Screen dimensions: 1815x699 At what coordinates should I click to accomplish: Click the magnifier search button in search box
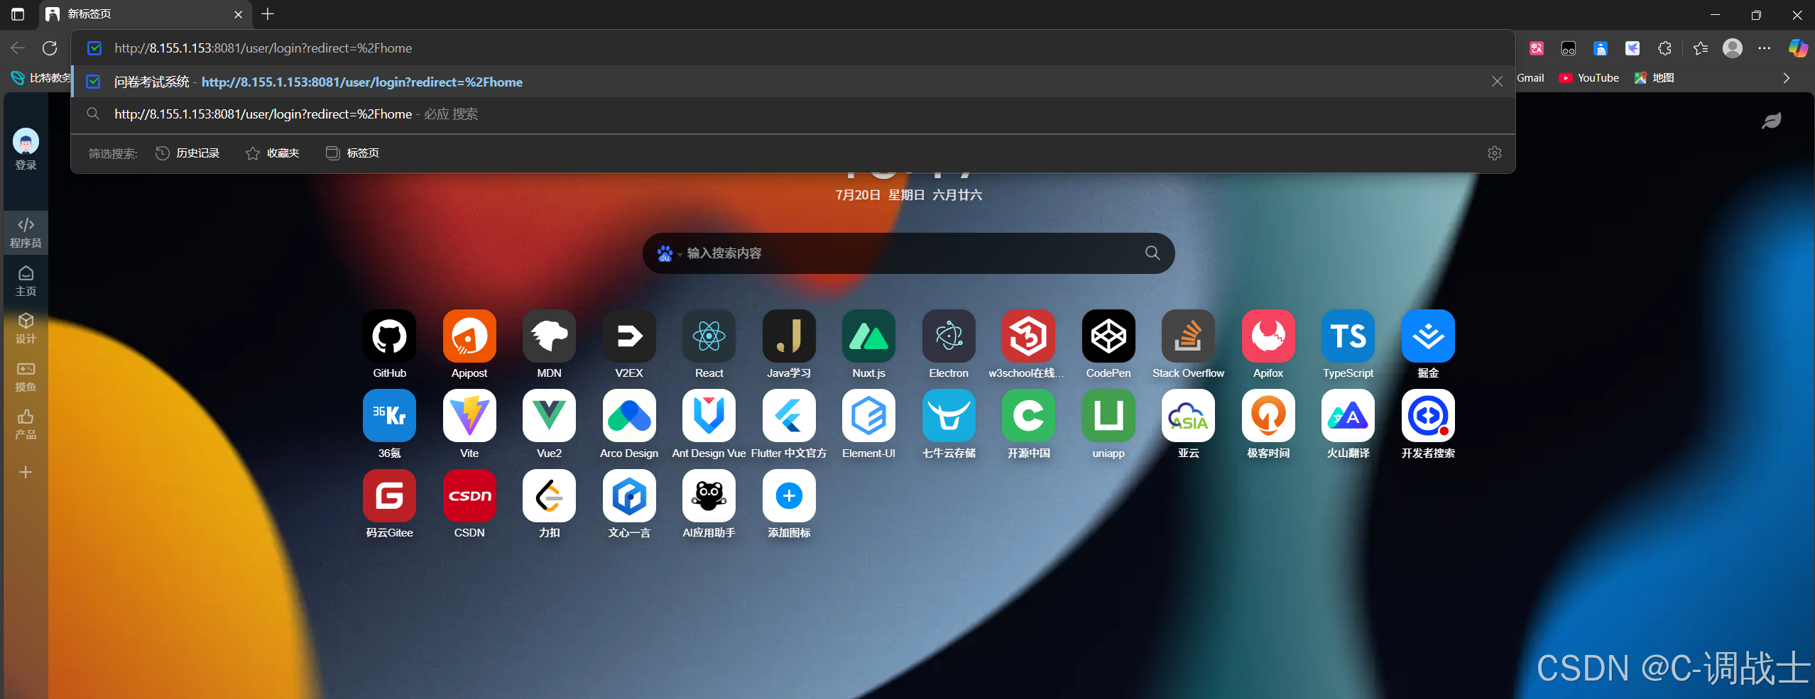(1152, 253)
